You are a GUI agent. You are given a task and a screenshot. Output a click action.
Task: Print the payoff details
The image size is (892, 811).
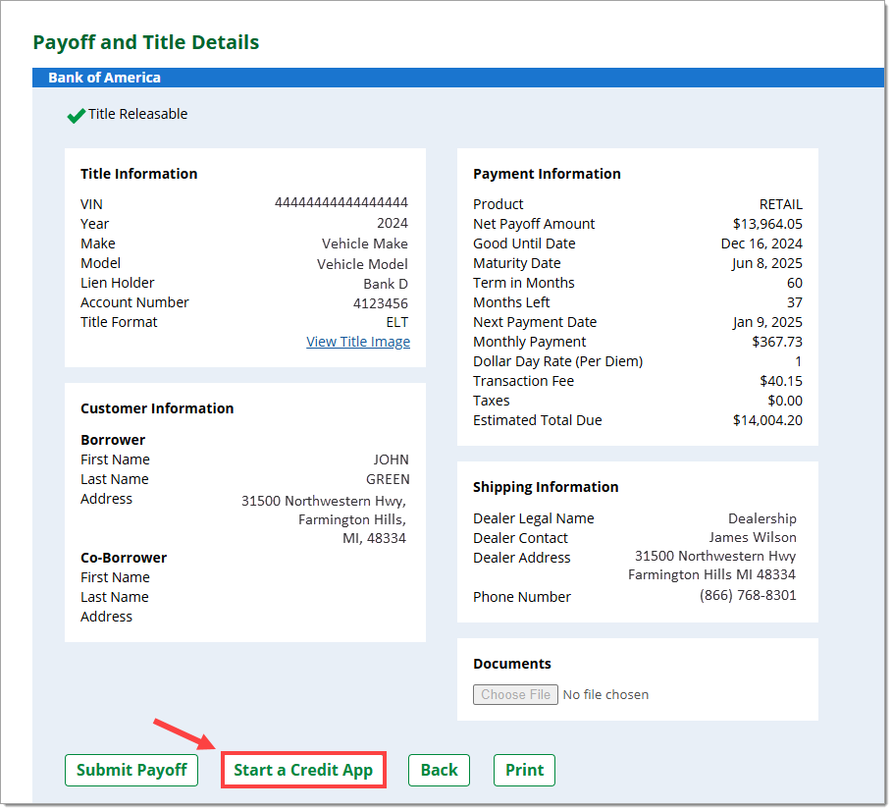coord(524,770)
